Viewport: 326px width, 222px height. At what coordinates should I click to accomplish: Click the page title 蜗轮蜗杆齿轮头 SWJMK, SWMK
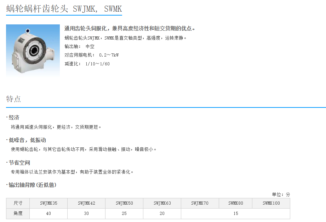tap(64, 9)
